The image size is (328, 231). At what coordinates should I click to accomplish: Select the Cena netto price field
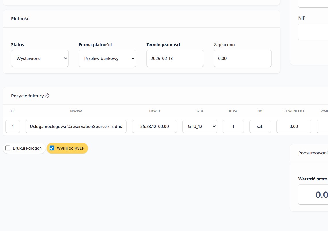(x=294, y=126)
